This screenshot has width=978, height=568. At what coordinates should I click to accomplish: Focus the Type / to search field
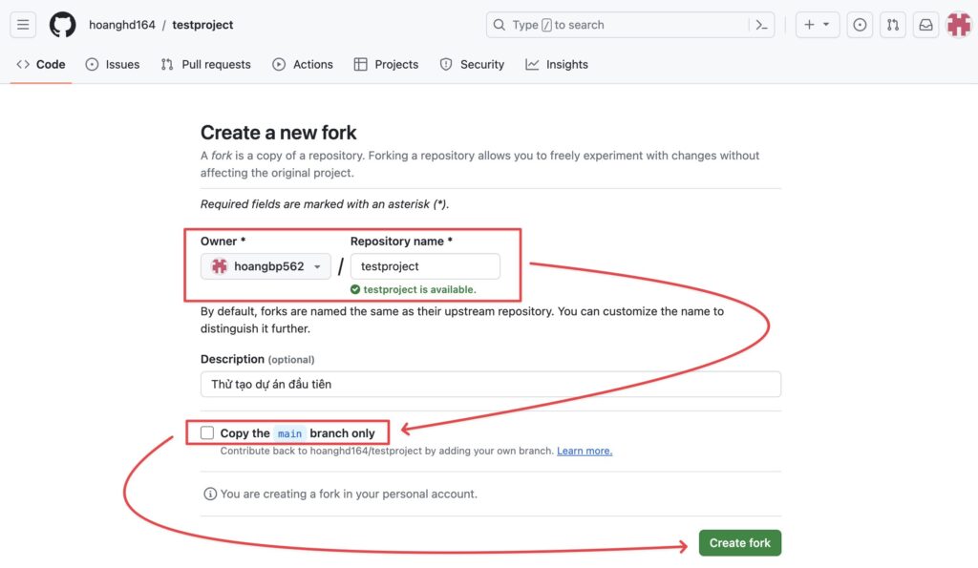coord(630,25)
